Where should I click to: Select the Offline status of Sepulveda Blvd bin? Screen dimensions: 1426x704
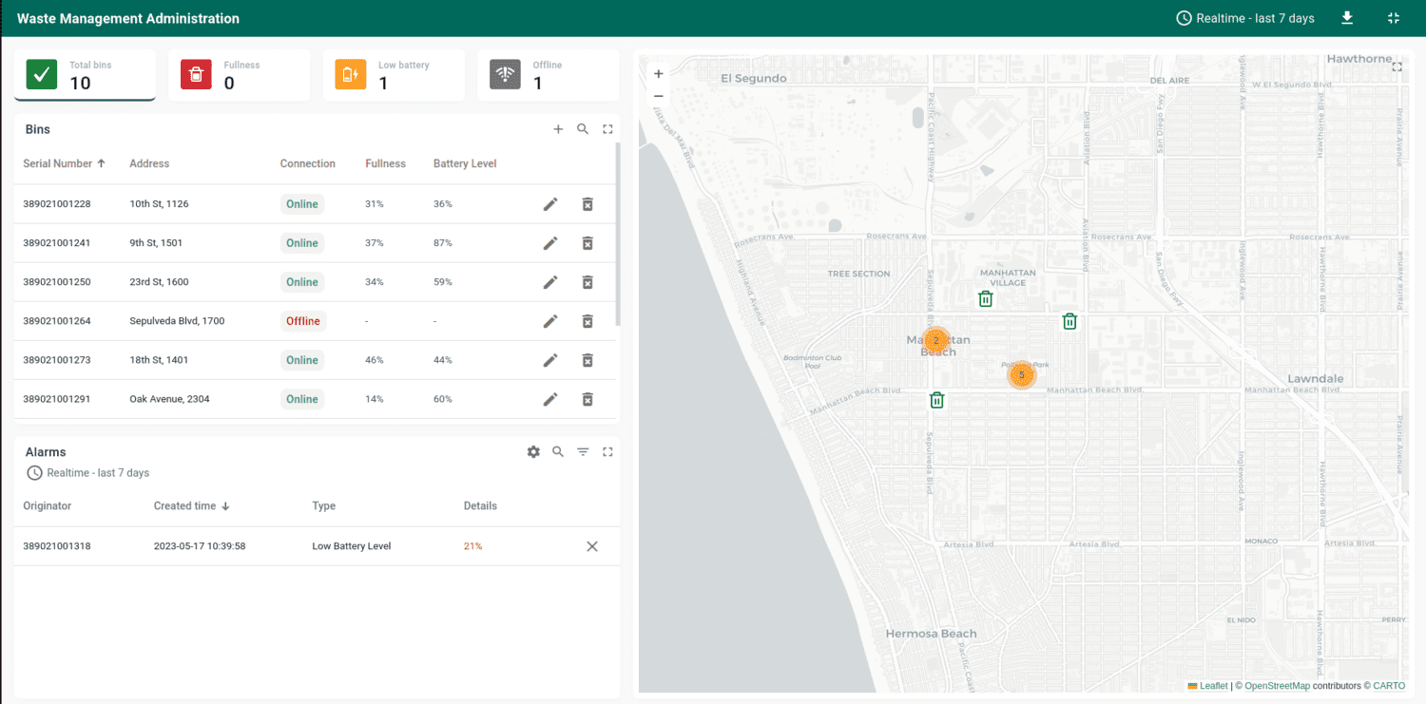302,320
